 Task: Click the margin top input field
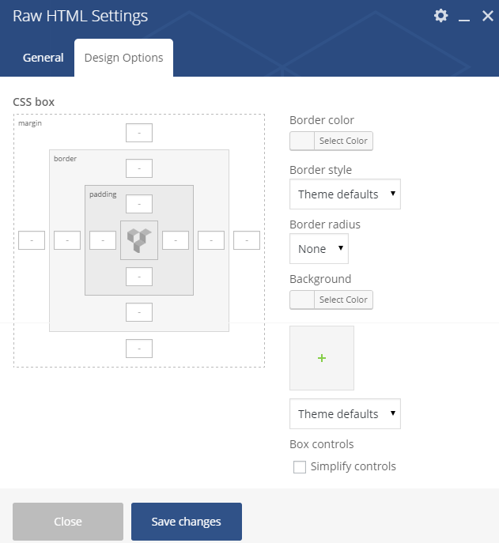tap(139, 133)
